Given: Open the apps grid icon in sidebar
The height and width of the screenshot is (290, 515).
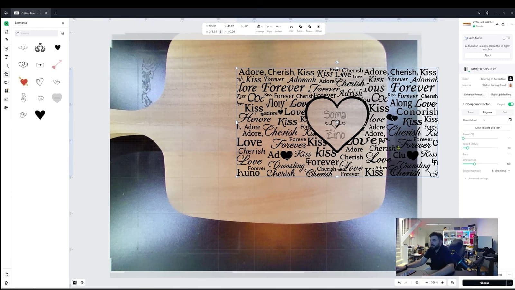Looking at the screenshot, I should click(x=6, y=91).
